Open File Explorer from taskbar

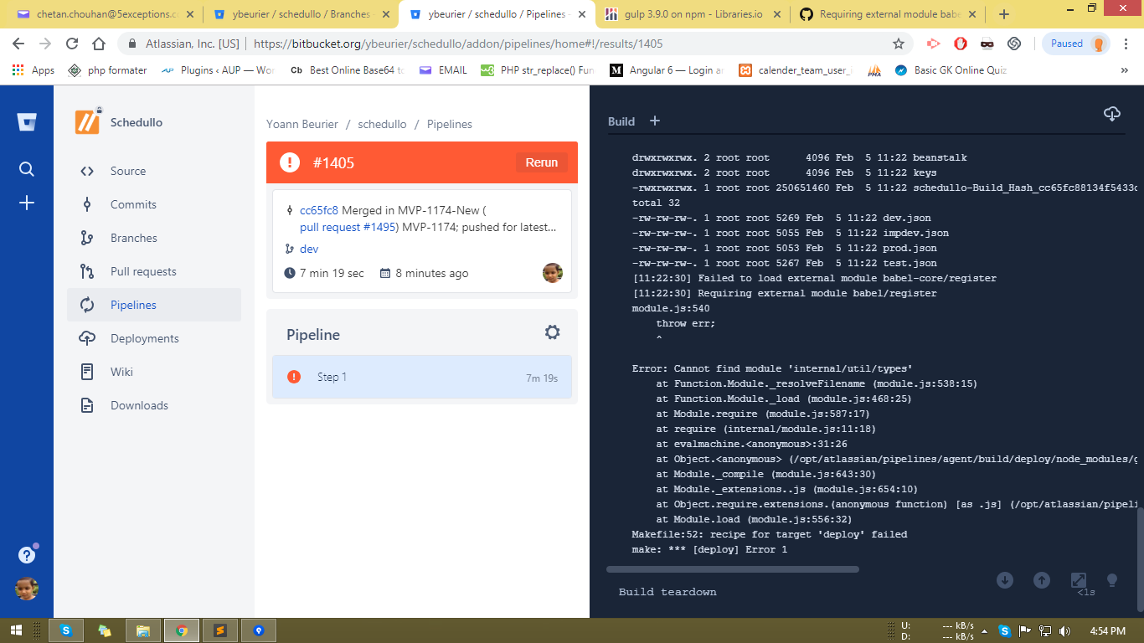142,630
